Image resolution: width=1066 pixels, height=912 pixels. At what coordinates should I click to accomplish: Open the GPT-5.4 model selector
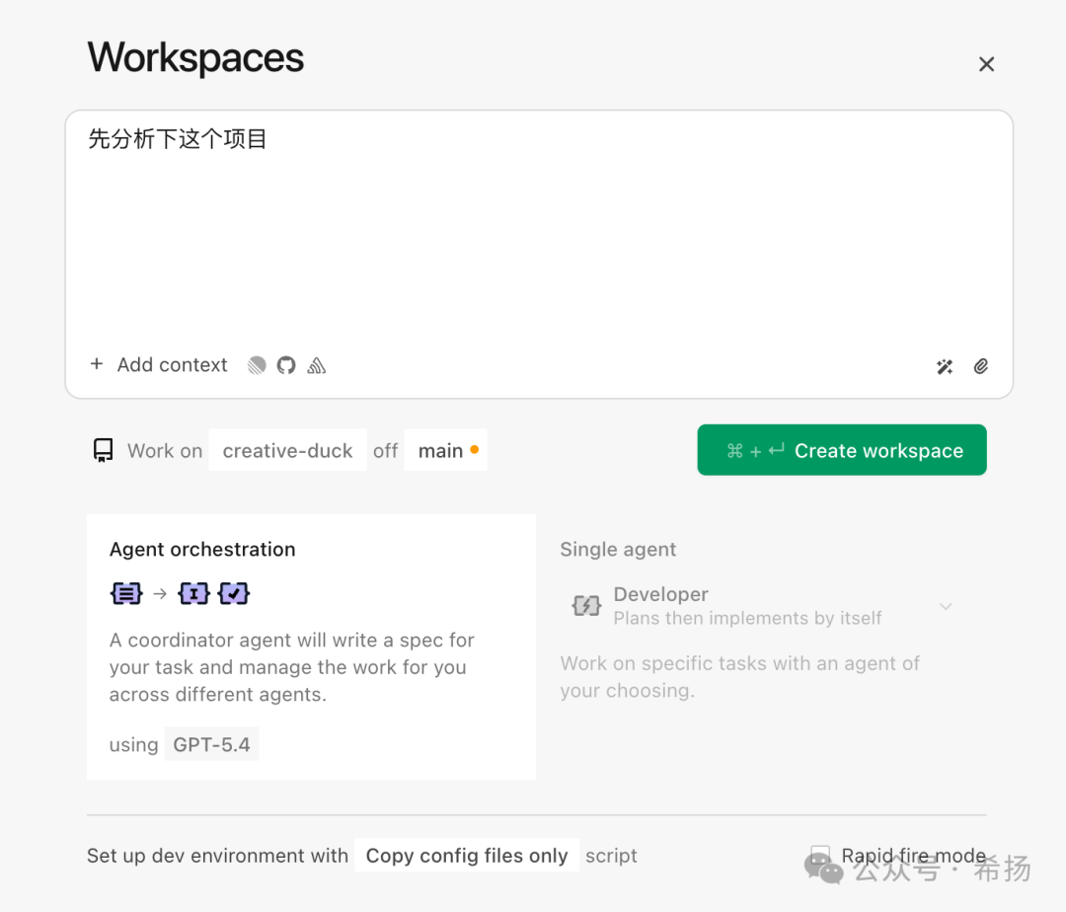[x=211, y=744]
